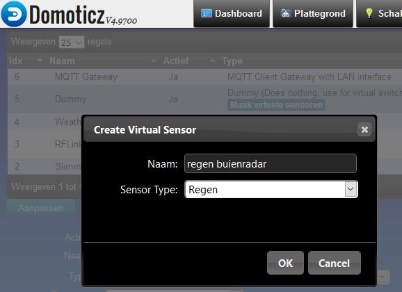Click the Domoticz logo icon

point(14,14)
